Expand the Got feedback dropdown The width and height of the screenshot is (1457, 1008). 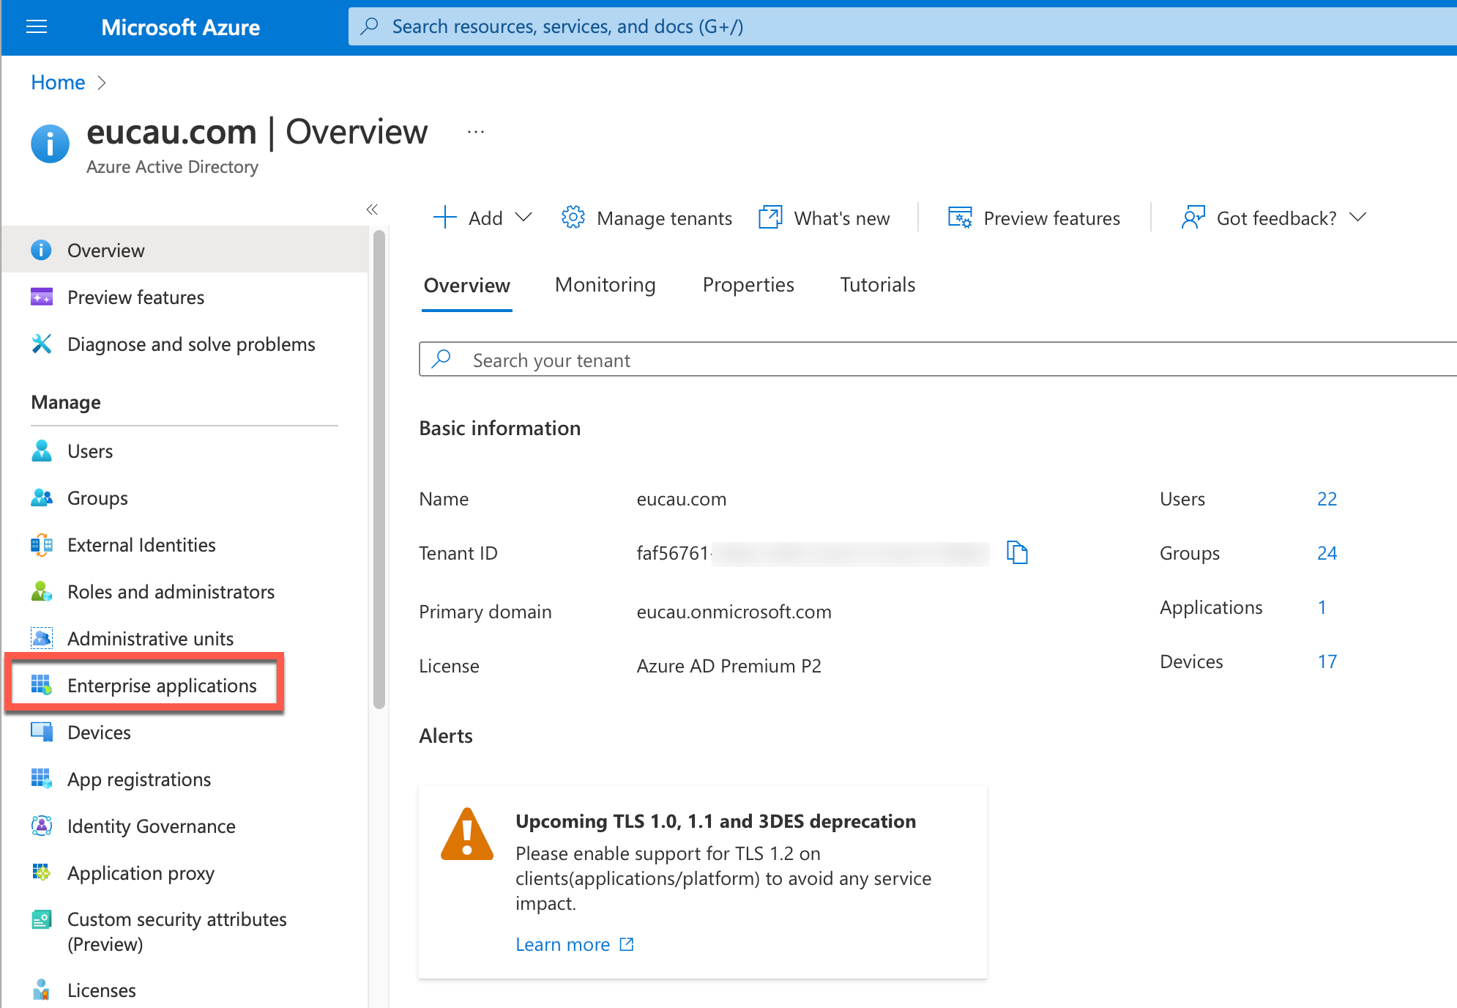coord(1357,218)
